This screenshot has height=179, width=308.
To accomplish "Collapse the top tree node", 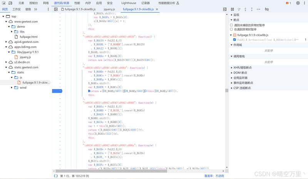I will point(3,17).
